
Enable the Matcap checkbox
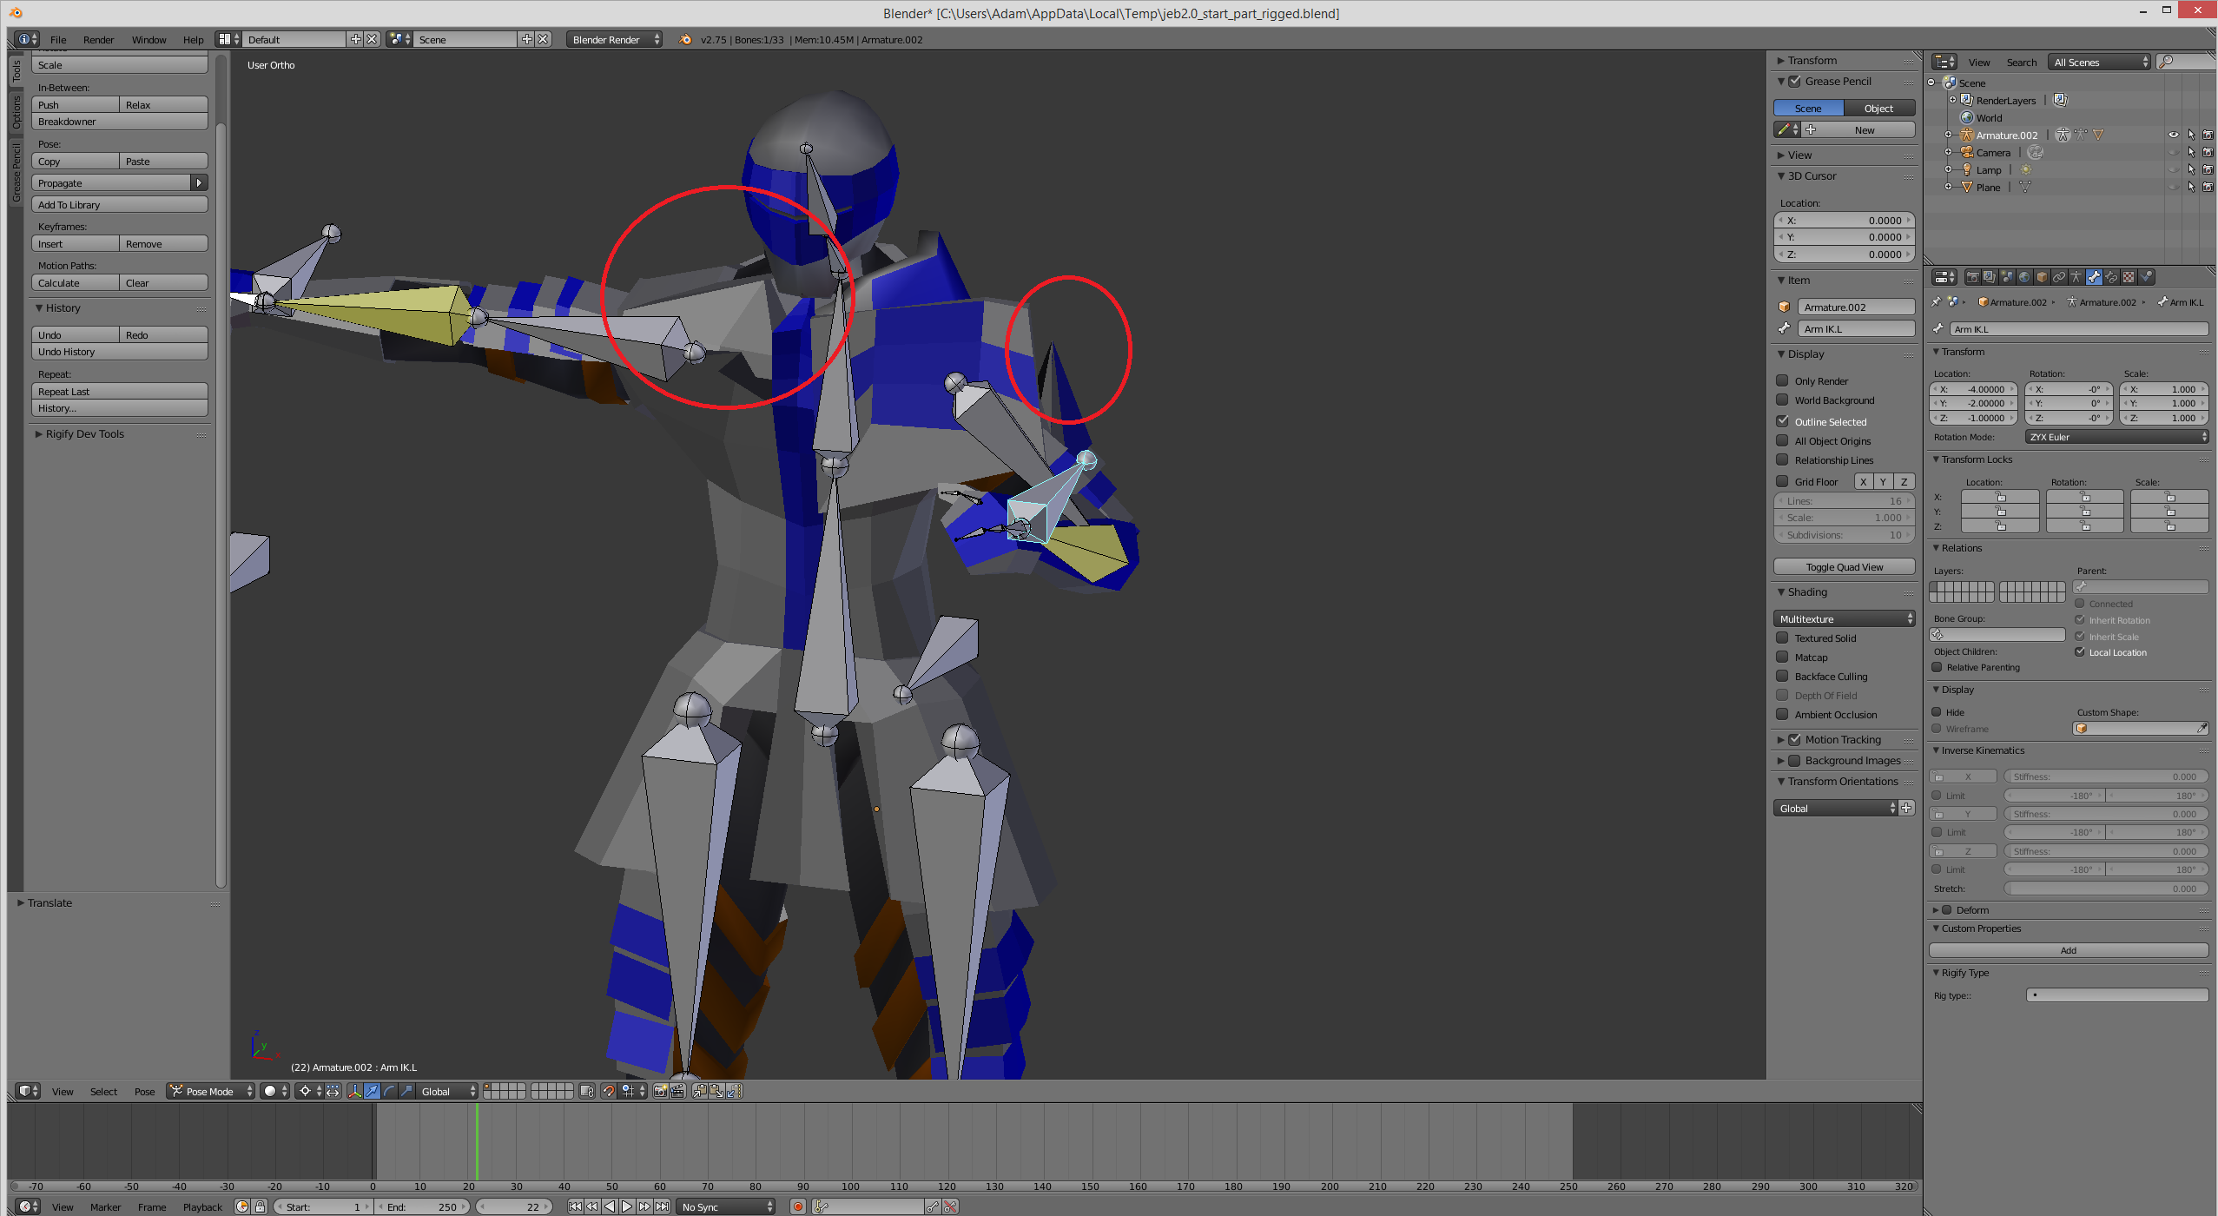coord(1782,657)
